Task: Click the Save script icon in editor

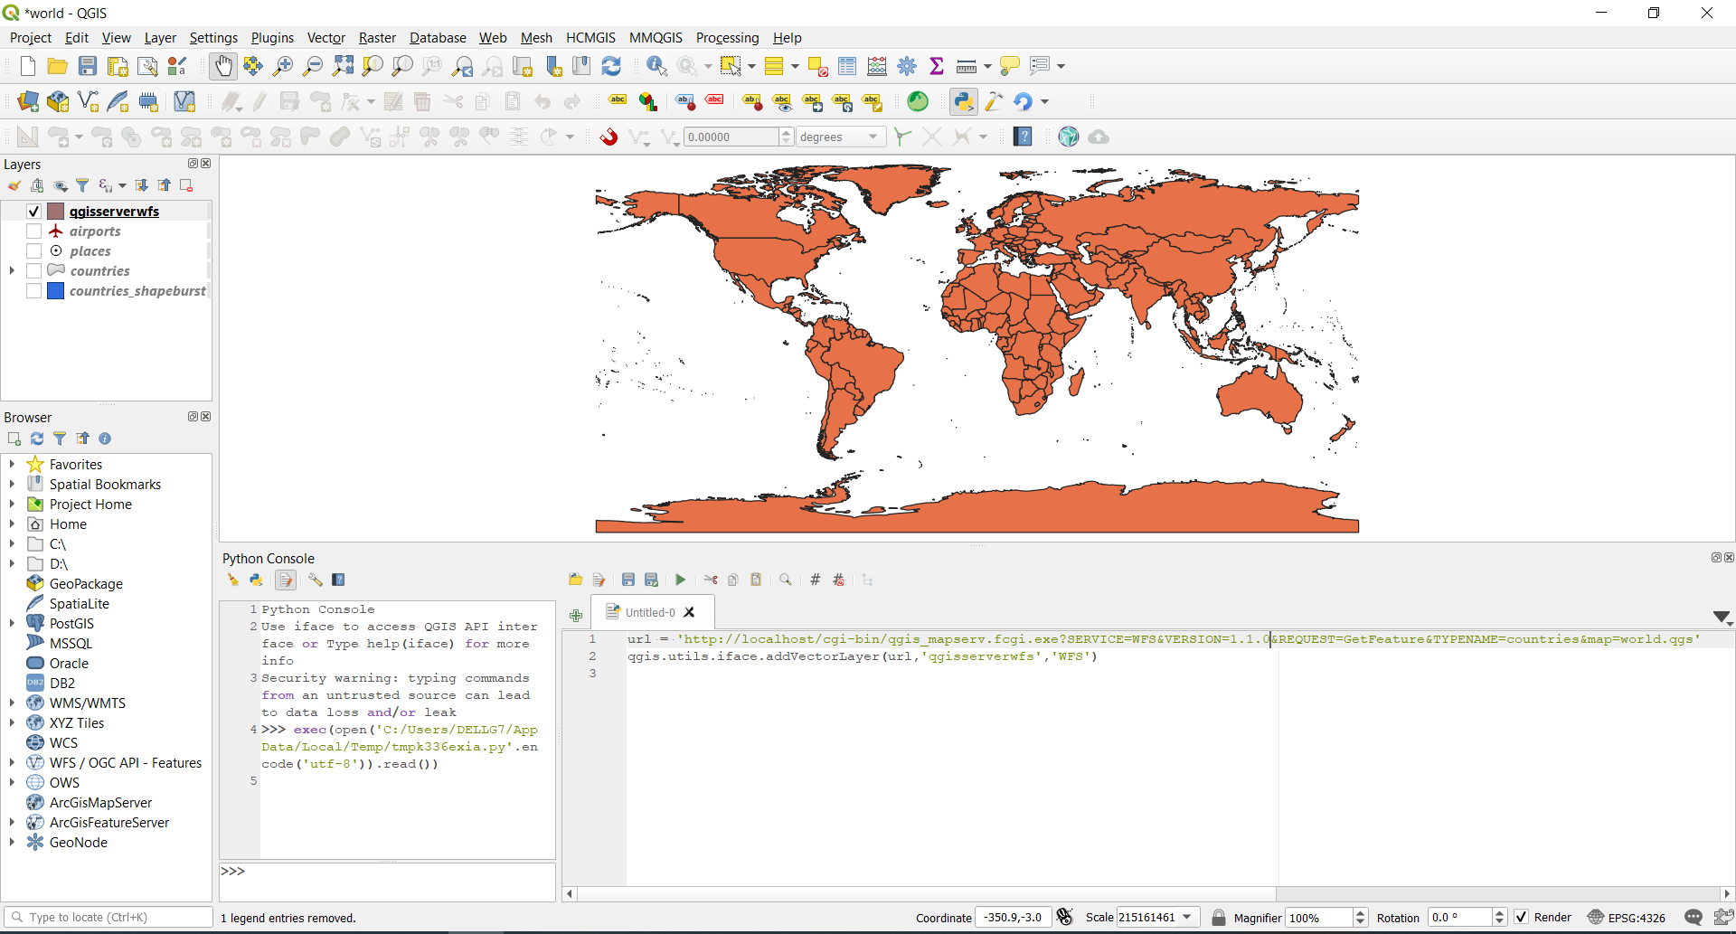Action: pos(628,580)
